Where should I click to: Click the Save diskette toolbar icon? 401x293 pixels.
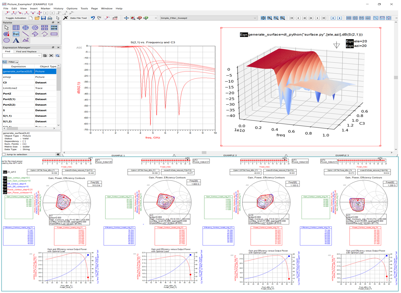[43, 18]
